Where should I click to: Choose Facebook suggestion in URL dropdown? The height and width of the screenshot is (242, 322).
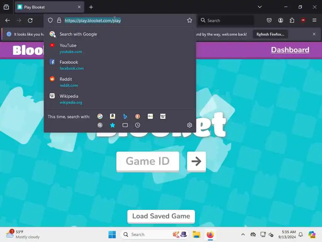coord(120,65)
